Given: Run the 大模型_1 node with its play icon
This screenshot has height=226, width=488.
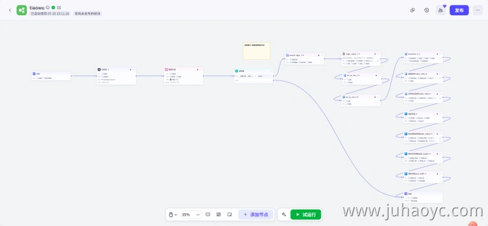Looking at the screenshot, I should (x=131, y=69).
